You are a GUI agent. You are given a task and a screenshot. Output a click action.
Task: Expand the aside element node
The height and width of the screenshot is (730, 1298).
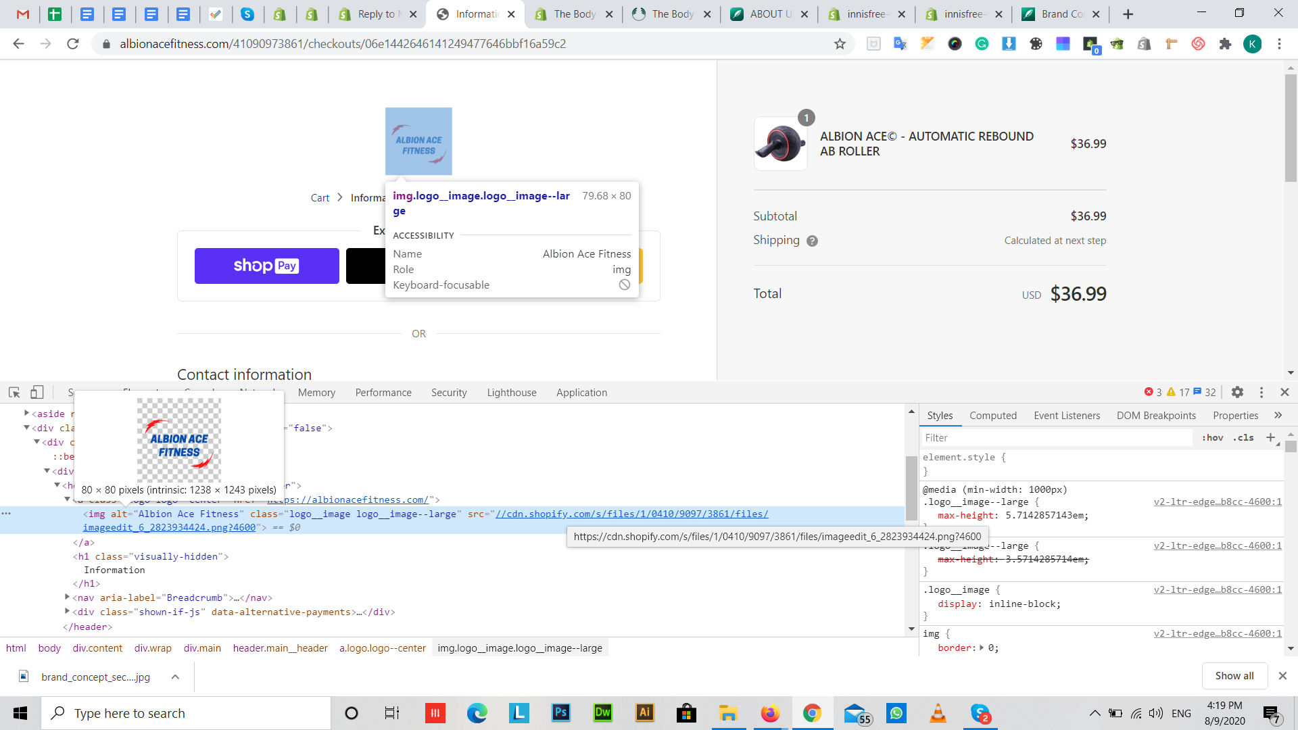(x=26, y=413)
